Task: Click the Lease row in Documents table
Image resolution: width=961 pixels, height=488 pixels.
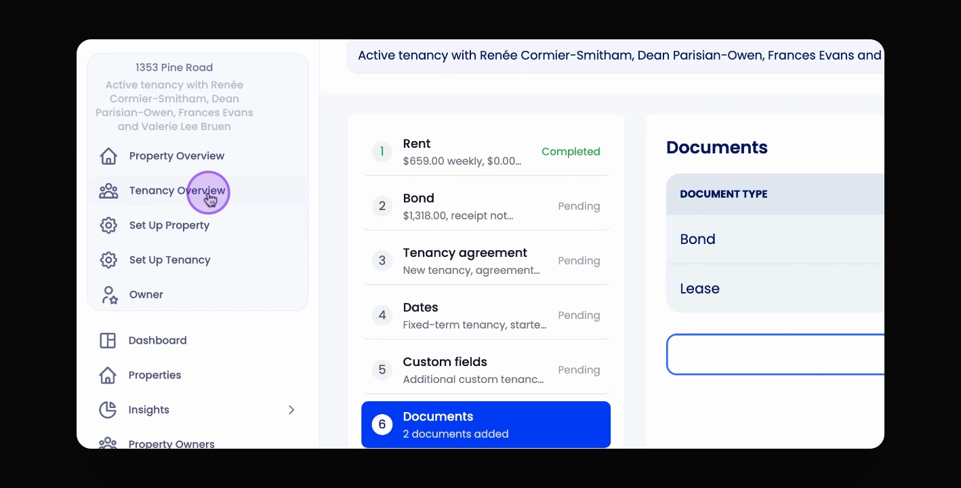Action: [x=775, y=289]
